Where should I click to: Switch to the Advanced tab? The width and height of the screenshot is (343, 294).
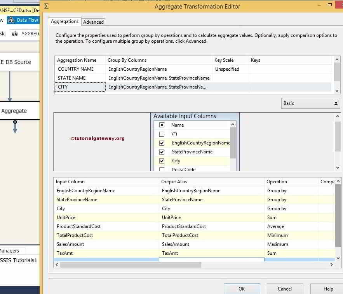(93, 22)
